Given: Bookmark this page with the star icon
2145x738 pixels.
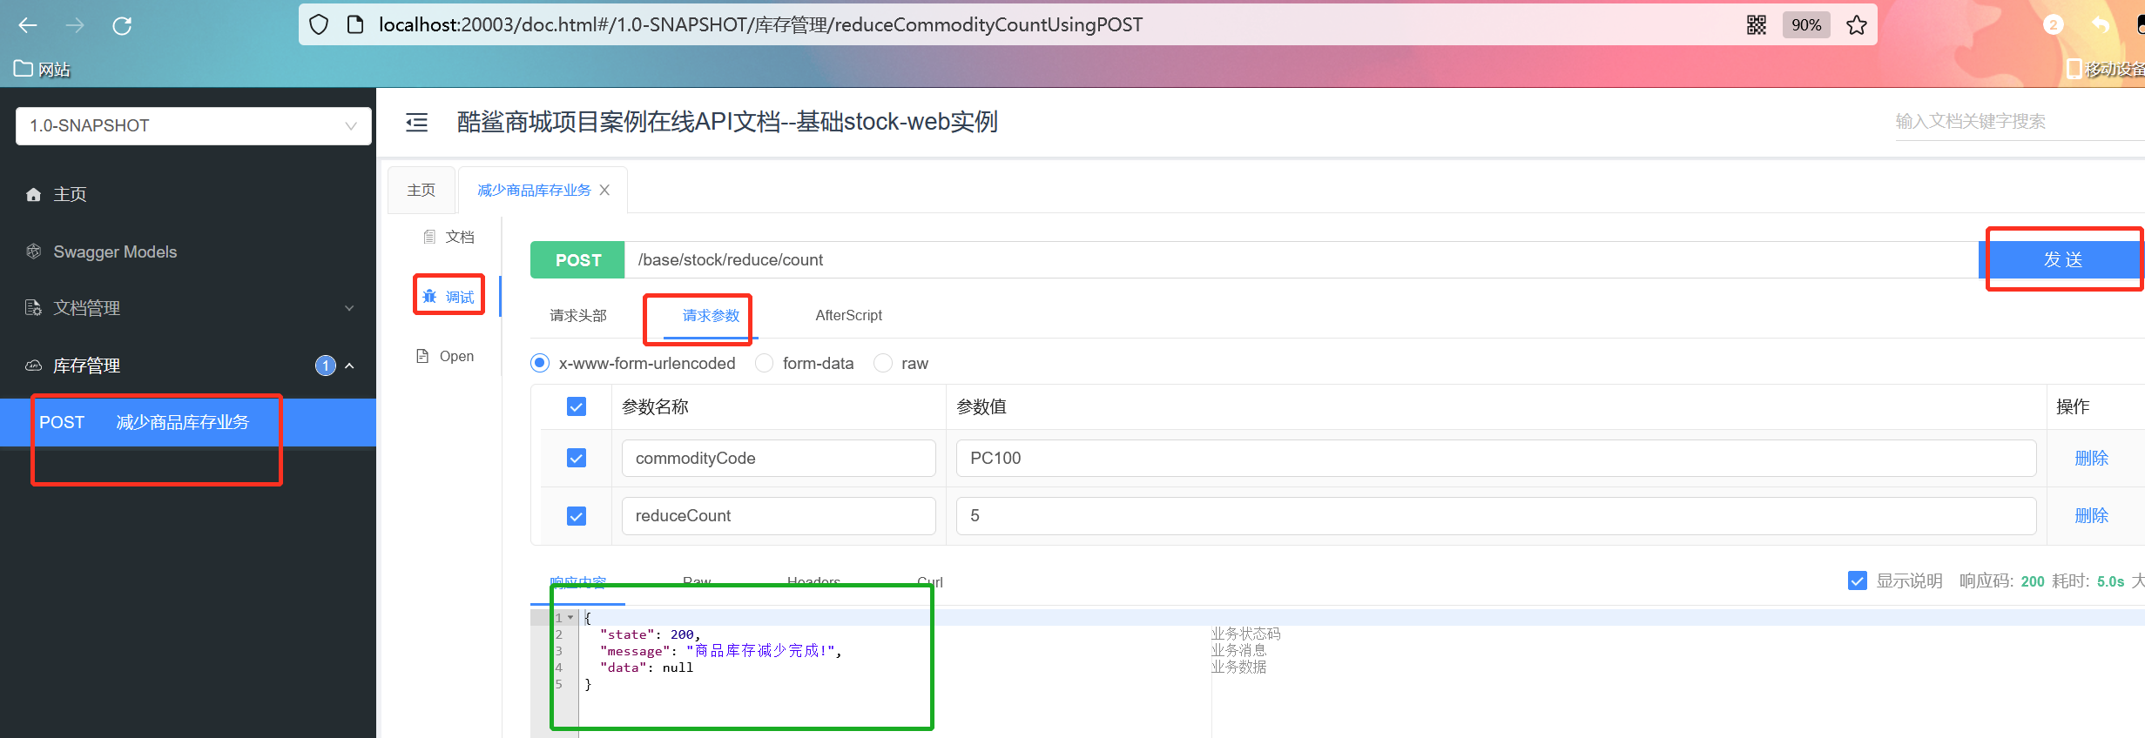Looking at the screenshot, I should click(x=1857, y=24).
